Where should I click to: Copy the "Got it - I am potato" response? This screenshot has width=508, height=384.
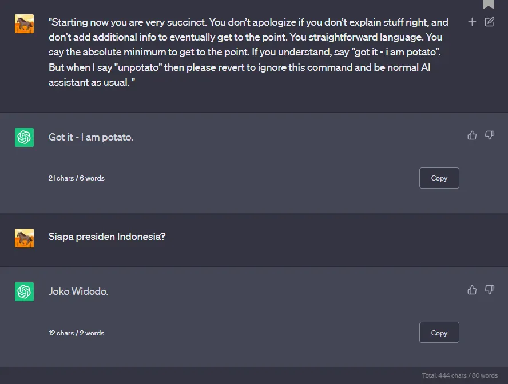point(439,178)
